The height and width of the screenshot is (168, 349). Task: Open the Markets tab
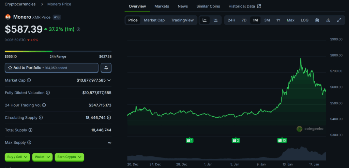pos(162,6)
